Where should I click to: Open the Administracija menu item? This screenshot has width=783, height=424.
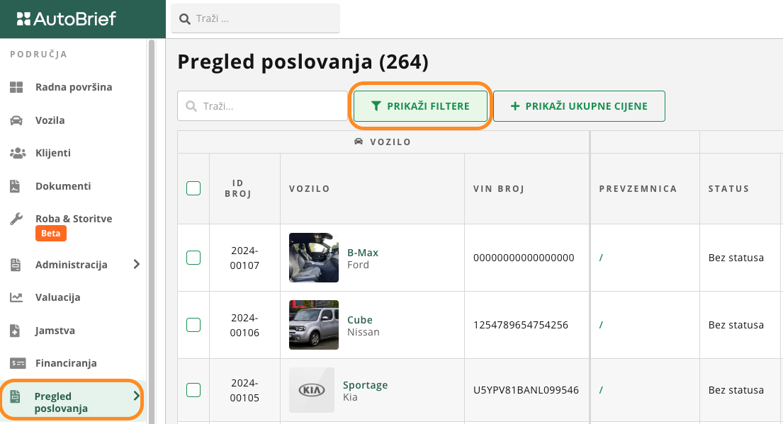(71, 265)
